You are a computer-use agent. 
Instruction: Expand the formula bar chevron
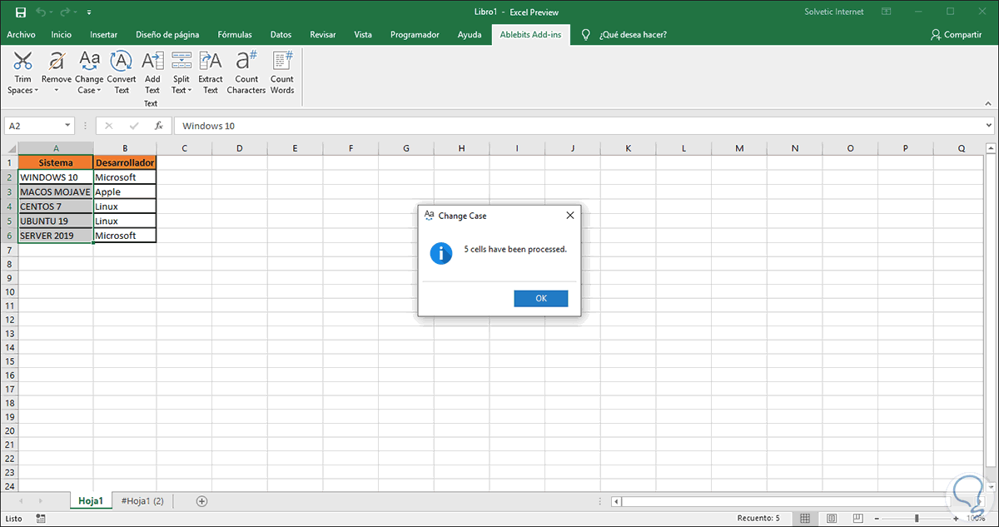(989, 126)
